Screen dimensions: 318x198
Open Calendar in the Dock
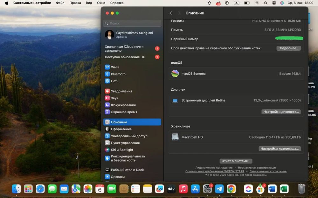point(100,189)
